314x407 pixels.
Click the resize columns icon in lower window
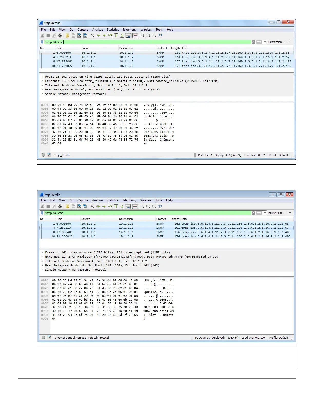click(x=160, y=206)
